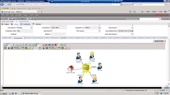Click the Live Search magnifier icon
Screen dimensions: 170x95
tap(166, 4)
